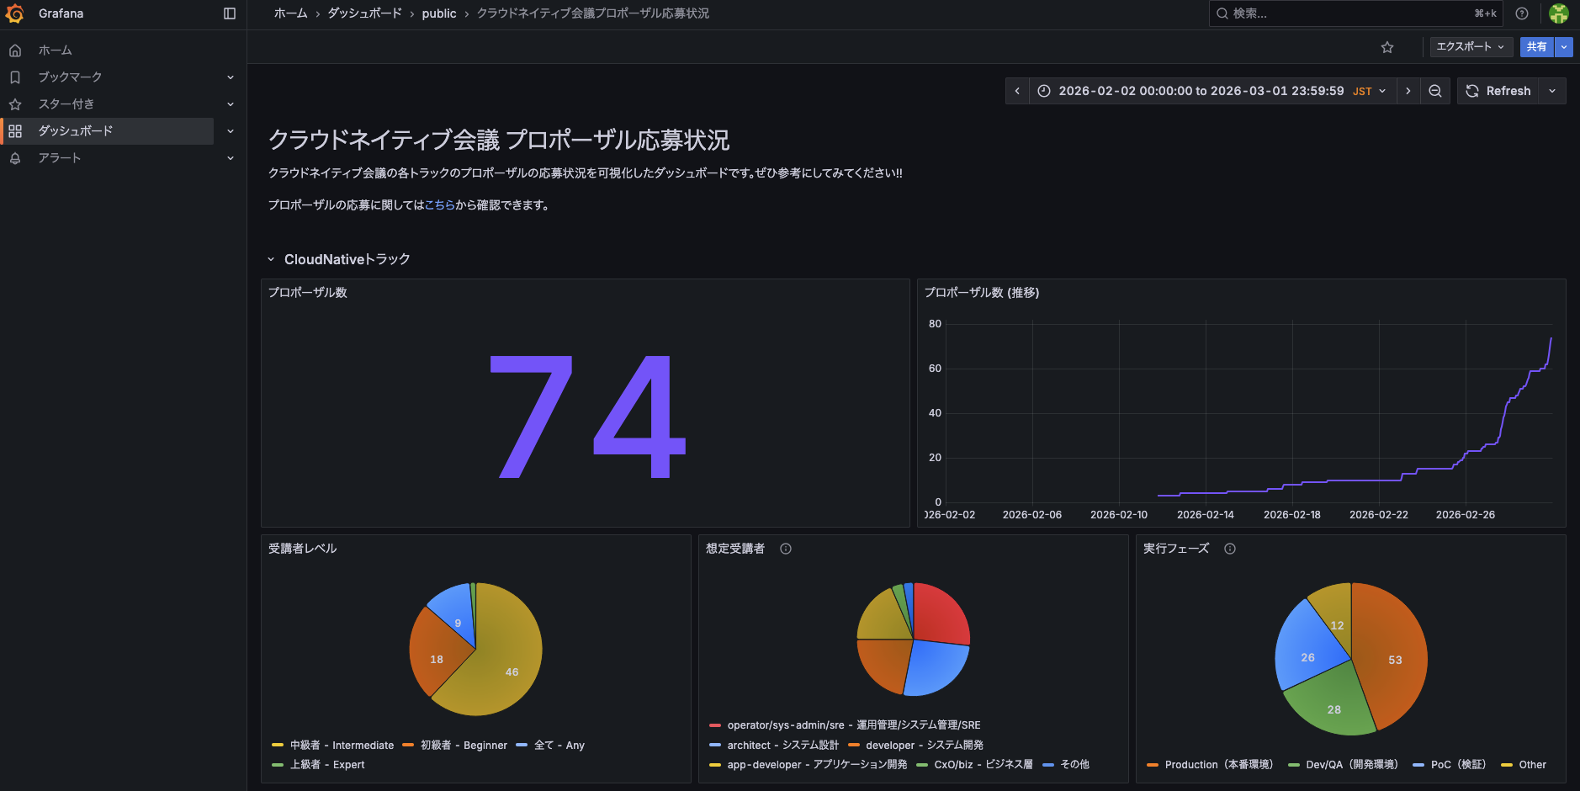Open ホーム in the sidebar
This screenshot has height=791, width=1580.
[x=56, y=50]
